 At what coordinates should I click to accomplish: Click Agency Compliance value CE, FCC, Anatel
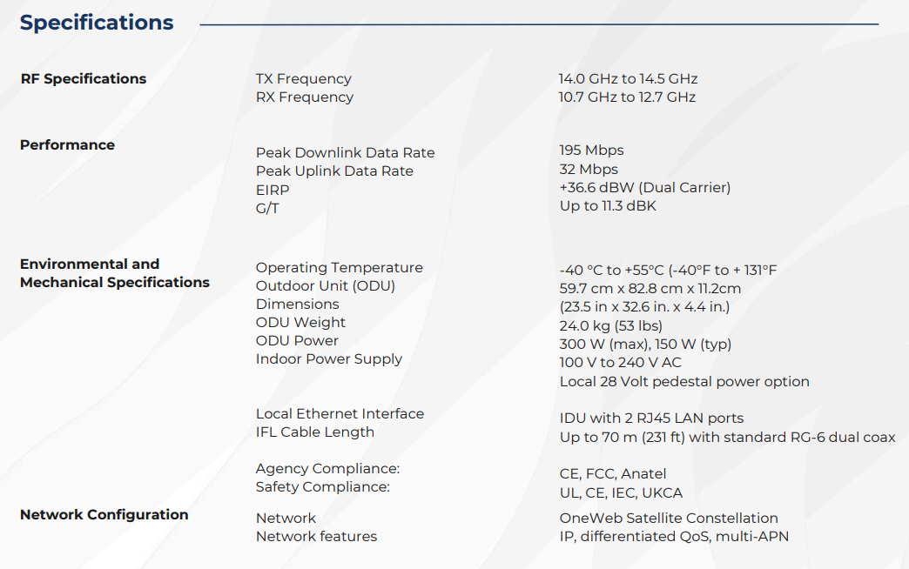tap(613, 474)
